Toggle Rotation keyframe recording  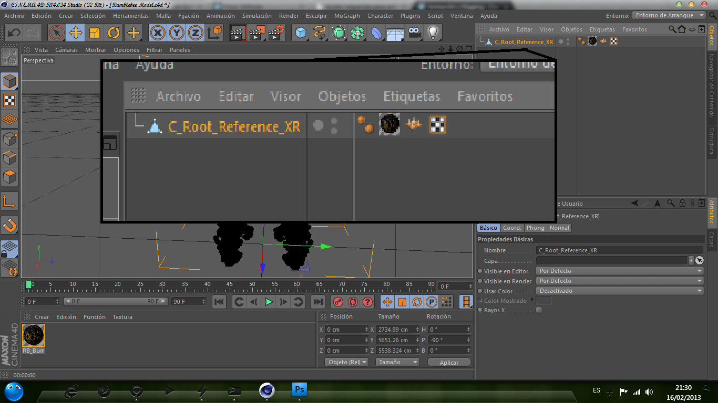point(417,302)
